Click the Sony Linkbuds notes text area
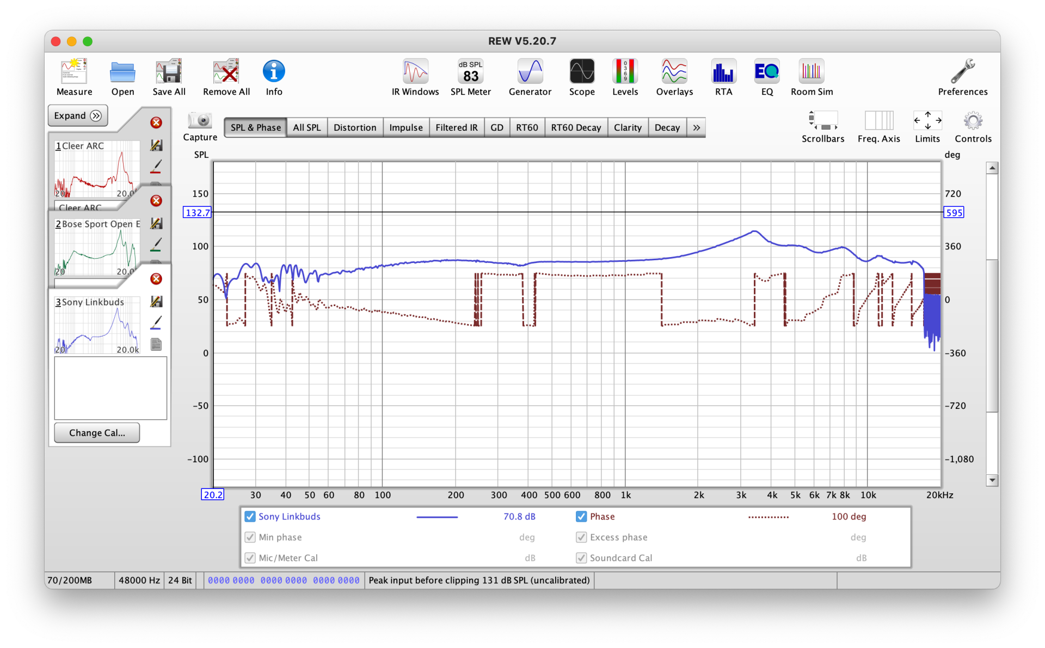This screenshot has height=648, width=1045. pos(110,388)
